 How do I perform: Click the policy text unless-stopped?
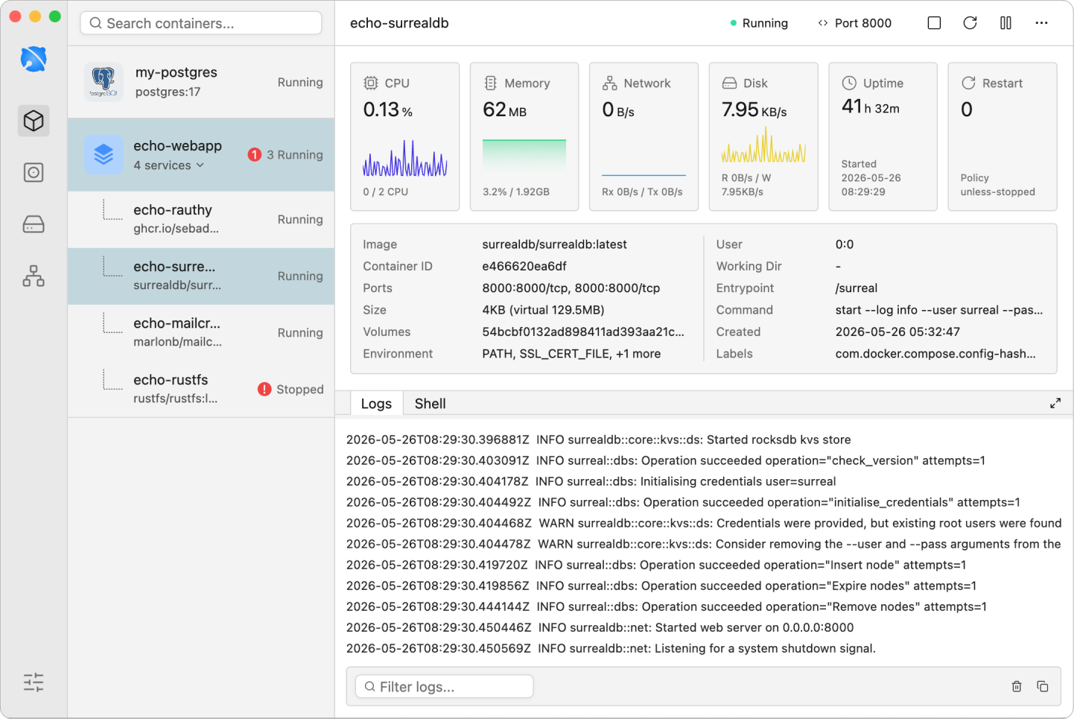tap(997, 191)
